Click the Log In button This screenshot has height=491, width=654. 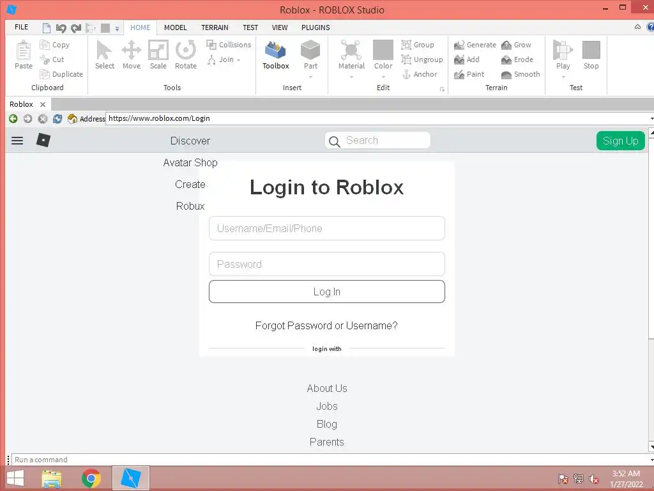(326, 292)
